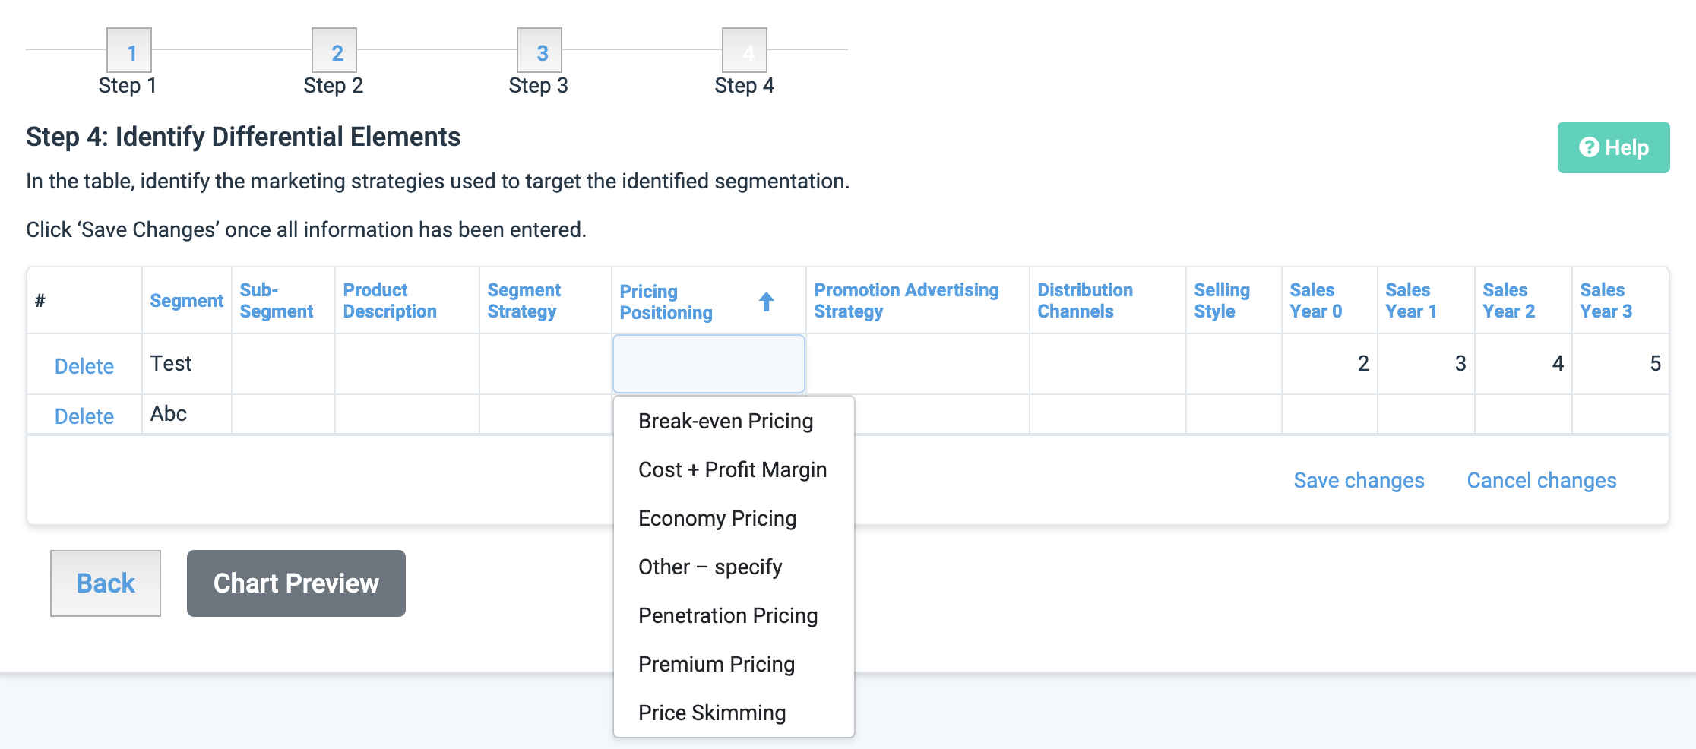Click Sub-Segment cell in the Abc row

(x=283, y=414)
